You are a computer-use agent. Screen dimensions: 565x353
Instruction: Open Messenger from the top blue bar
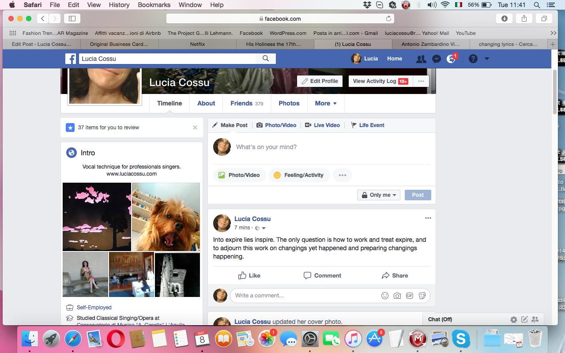pyautogui.click(x=437, y=58)
